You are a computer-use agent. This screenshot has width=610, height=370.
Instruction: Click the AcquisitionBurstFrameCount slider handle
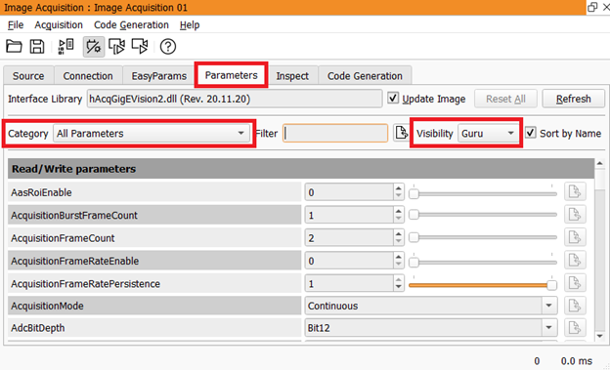click(414, 215)
